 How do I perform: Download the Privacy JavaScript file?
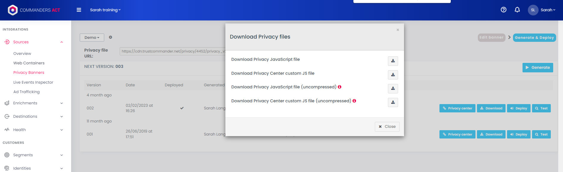[x=393, y=61]
